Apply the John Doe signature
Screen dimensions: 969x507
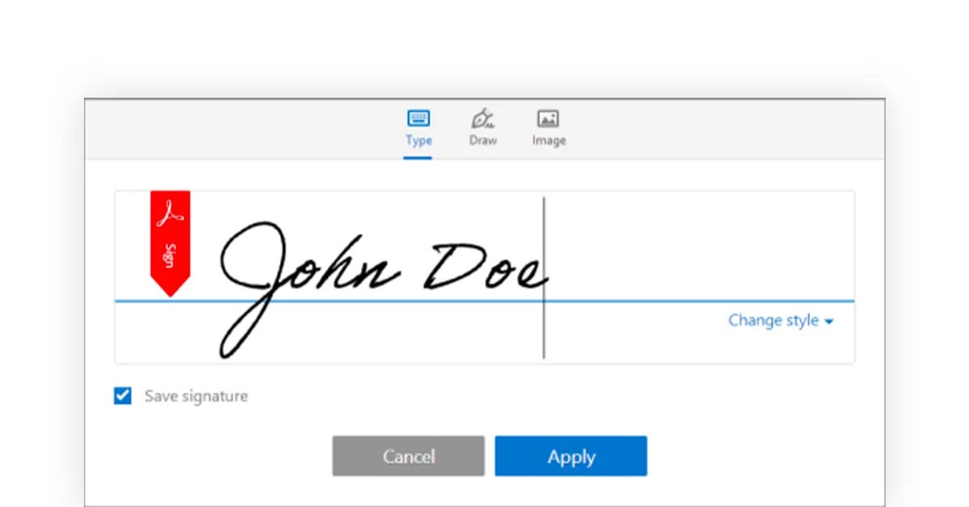(571, 456)
